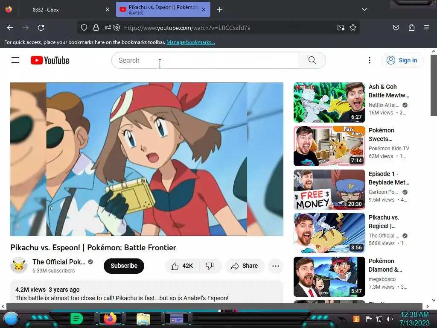Click the Ash & Goh Battle Mewtw... title
437x328 pixels.
[389, 91]
